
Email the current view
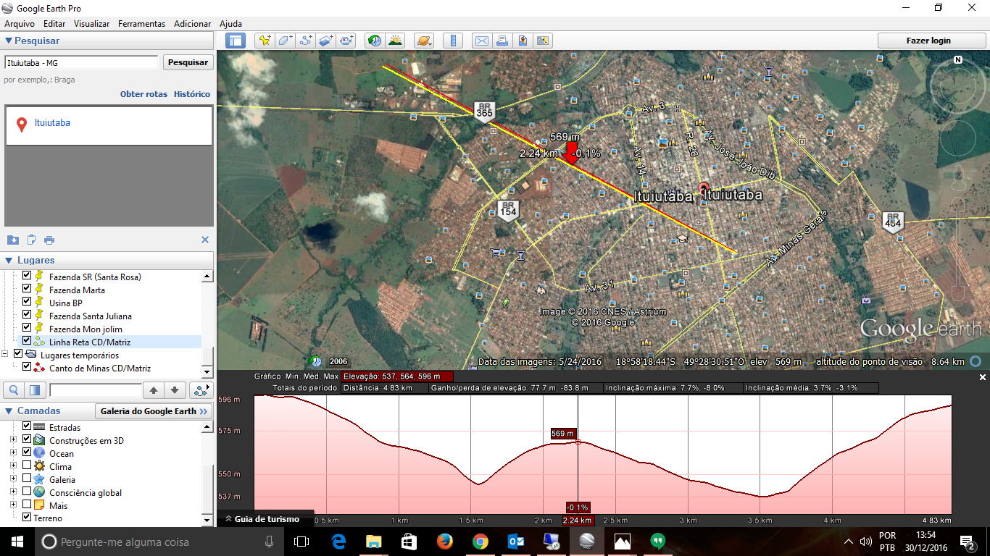(481, 41)
